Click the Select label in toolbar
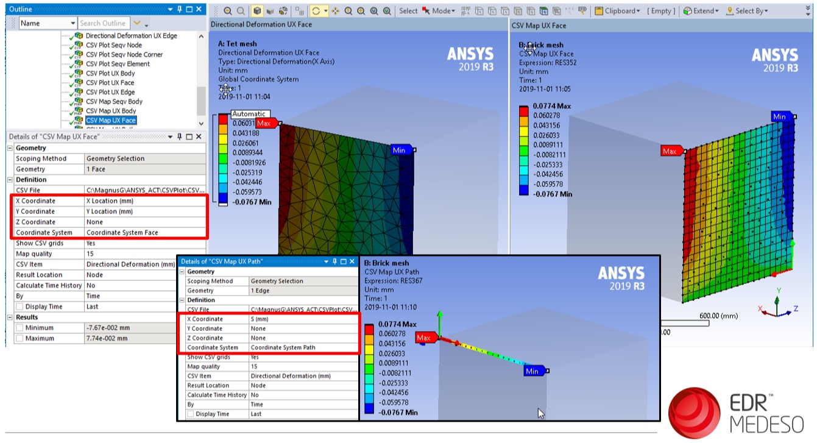 coord(408,11)
